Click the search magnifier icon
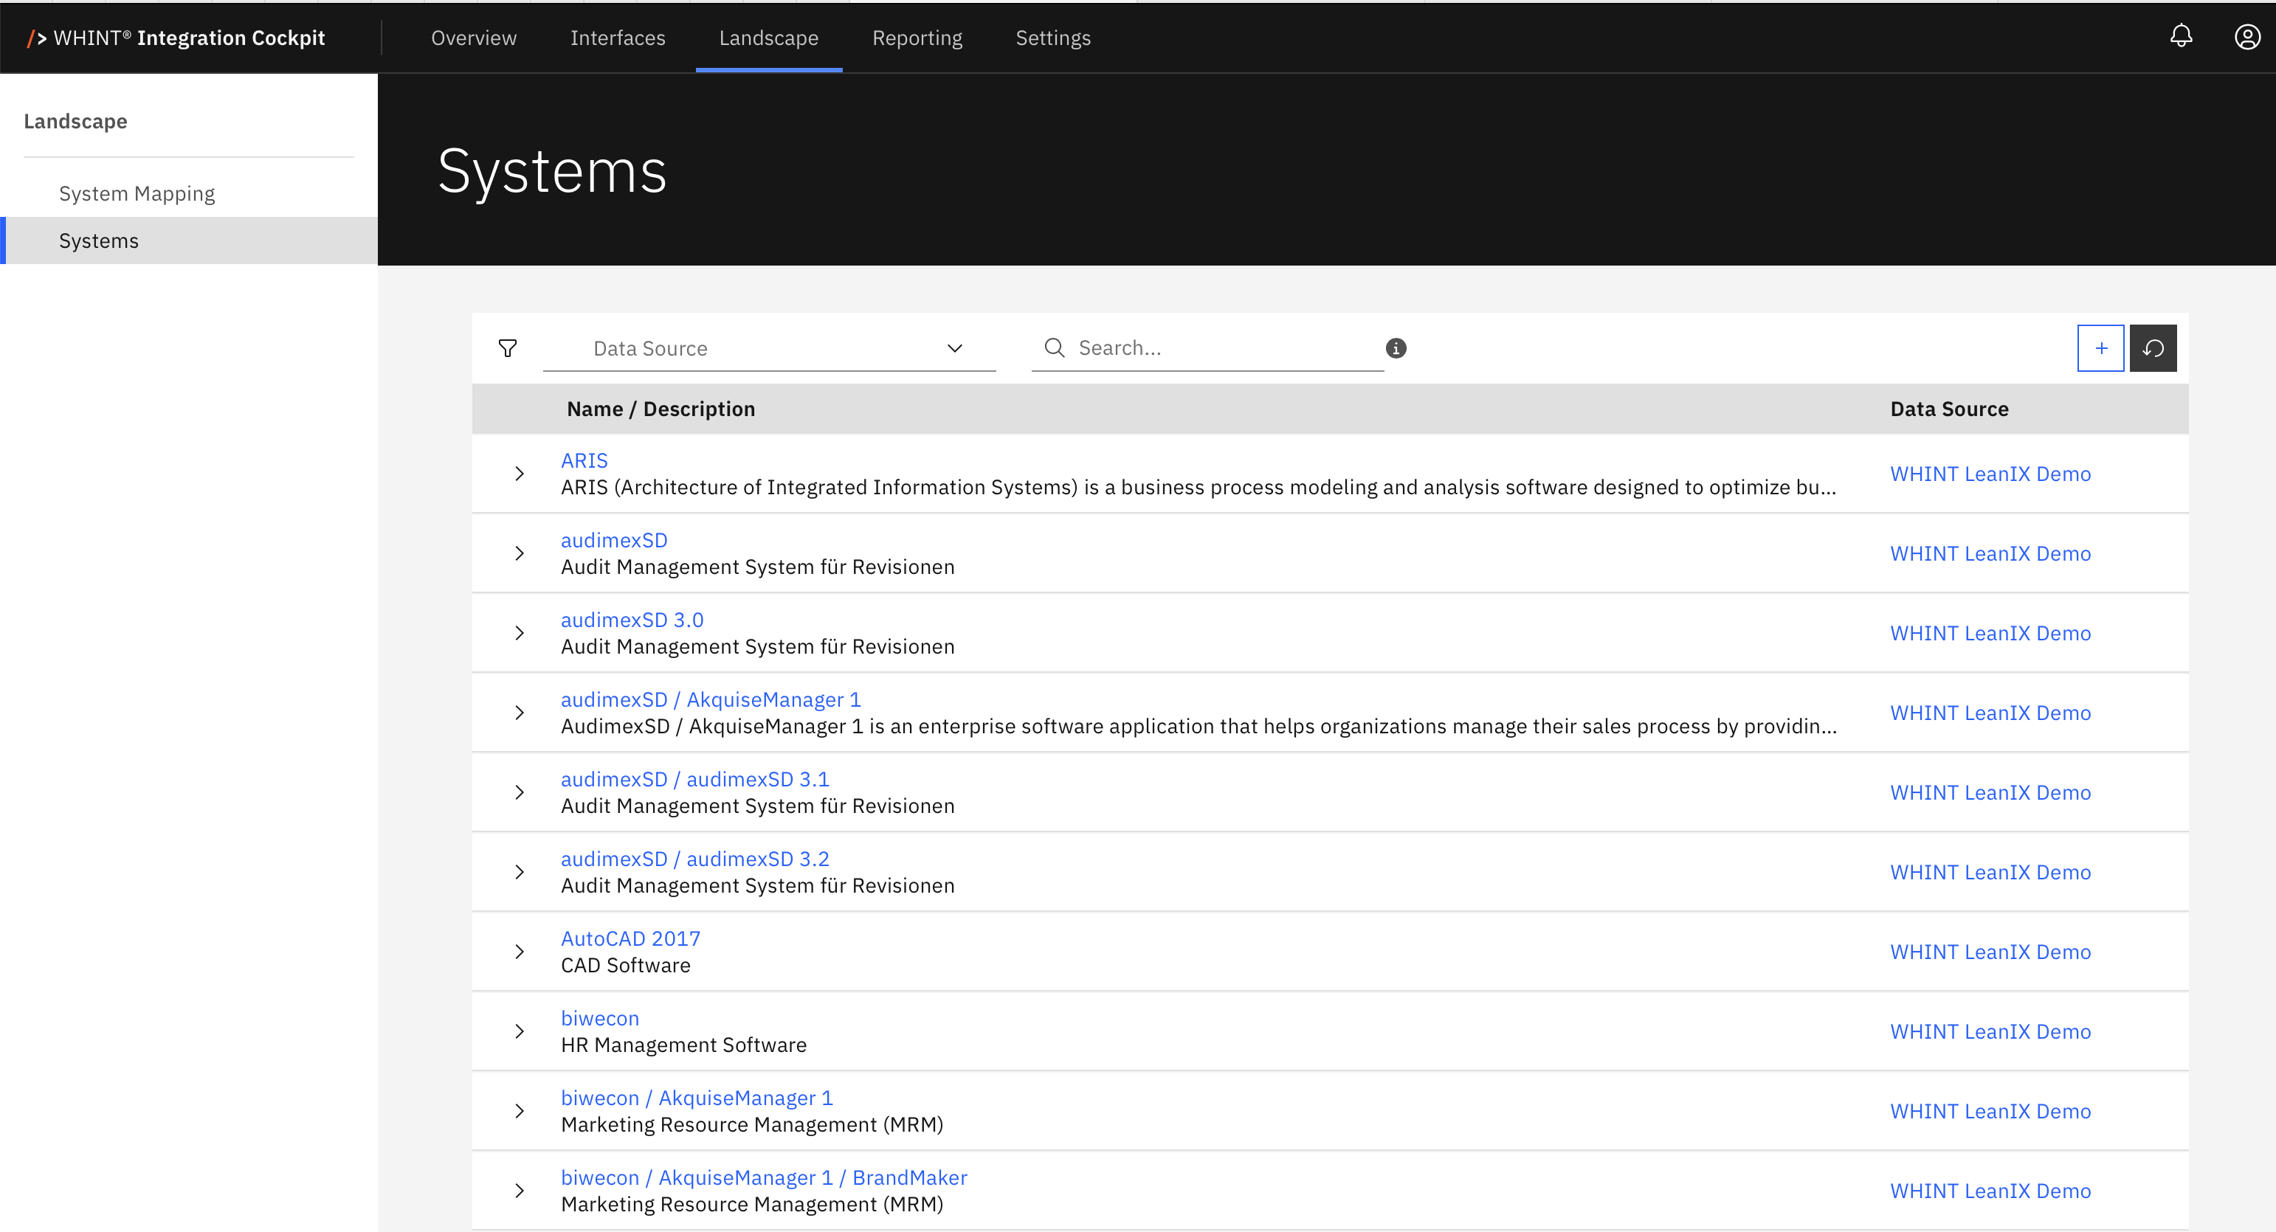This screenshot has height=1232, width=2276. pyautogui.click(x=1054, y=348)
